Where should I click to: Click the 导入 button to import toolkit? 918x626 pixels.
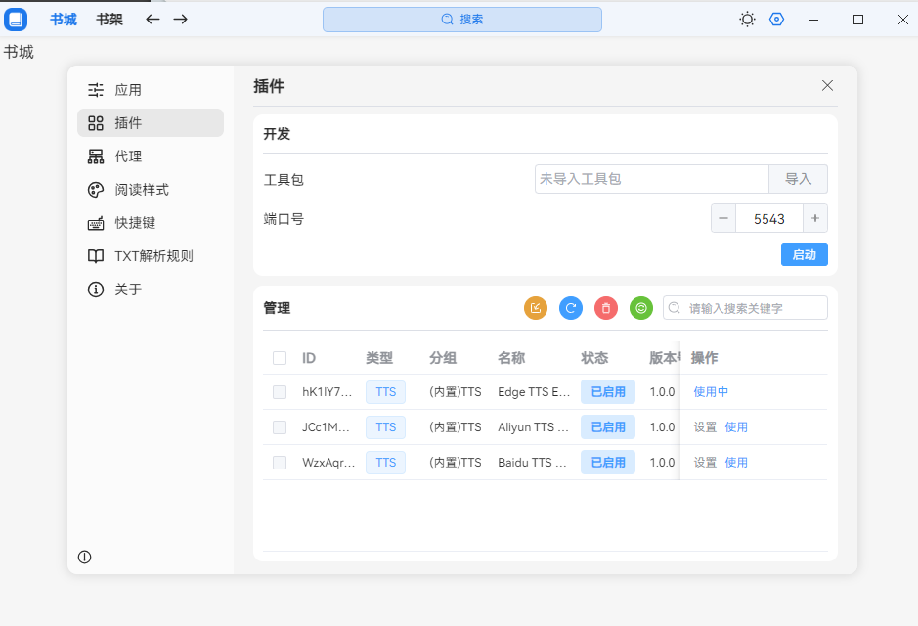pos(799,179)
